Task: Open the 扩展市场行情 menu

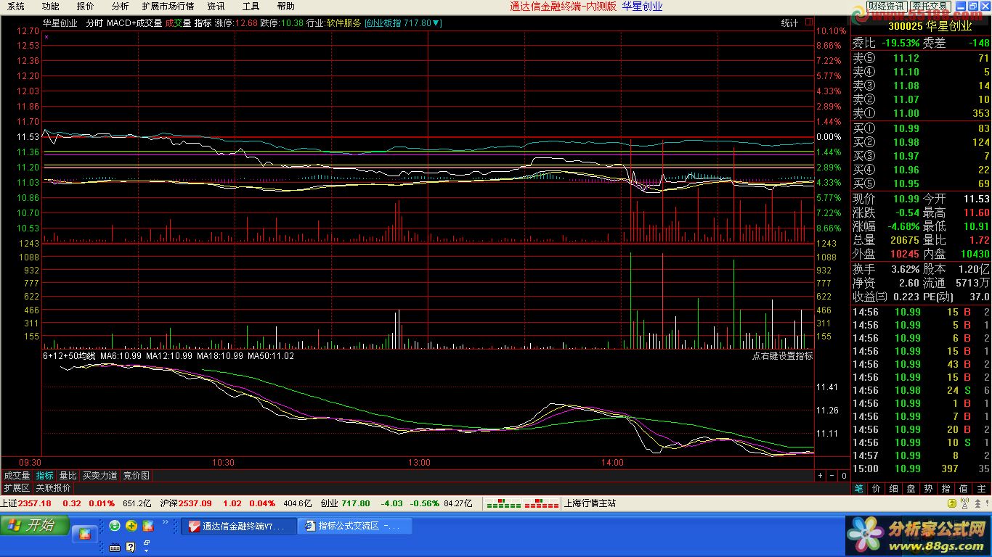Action: pyautogui.click(x=168, y=6)
